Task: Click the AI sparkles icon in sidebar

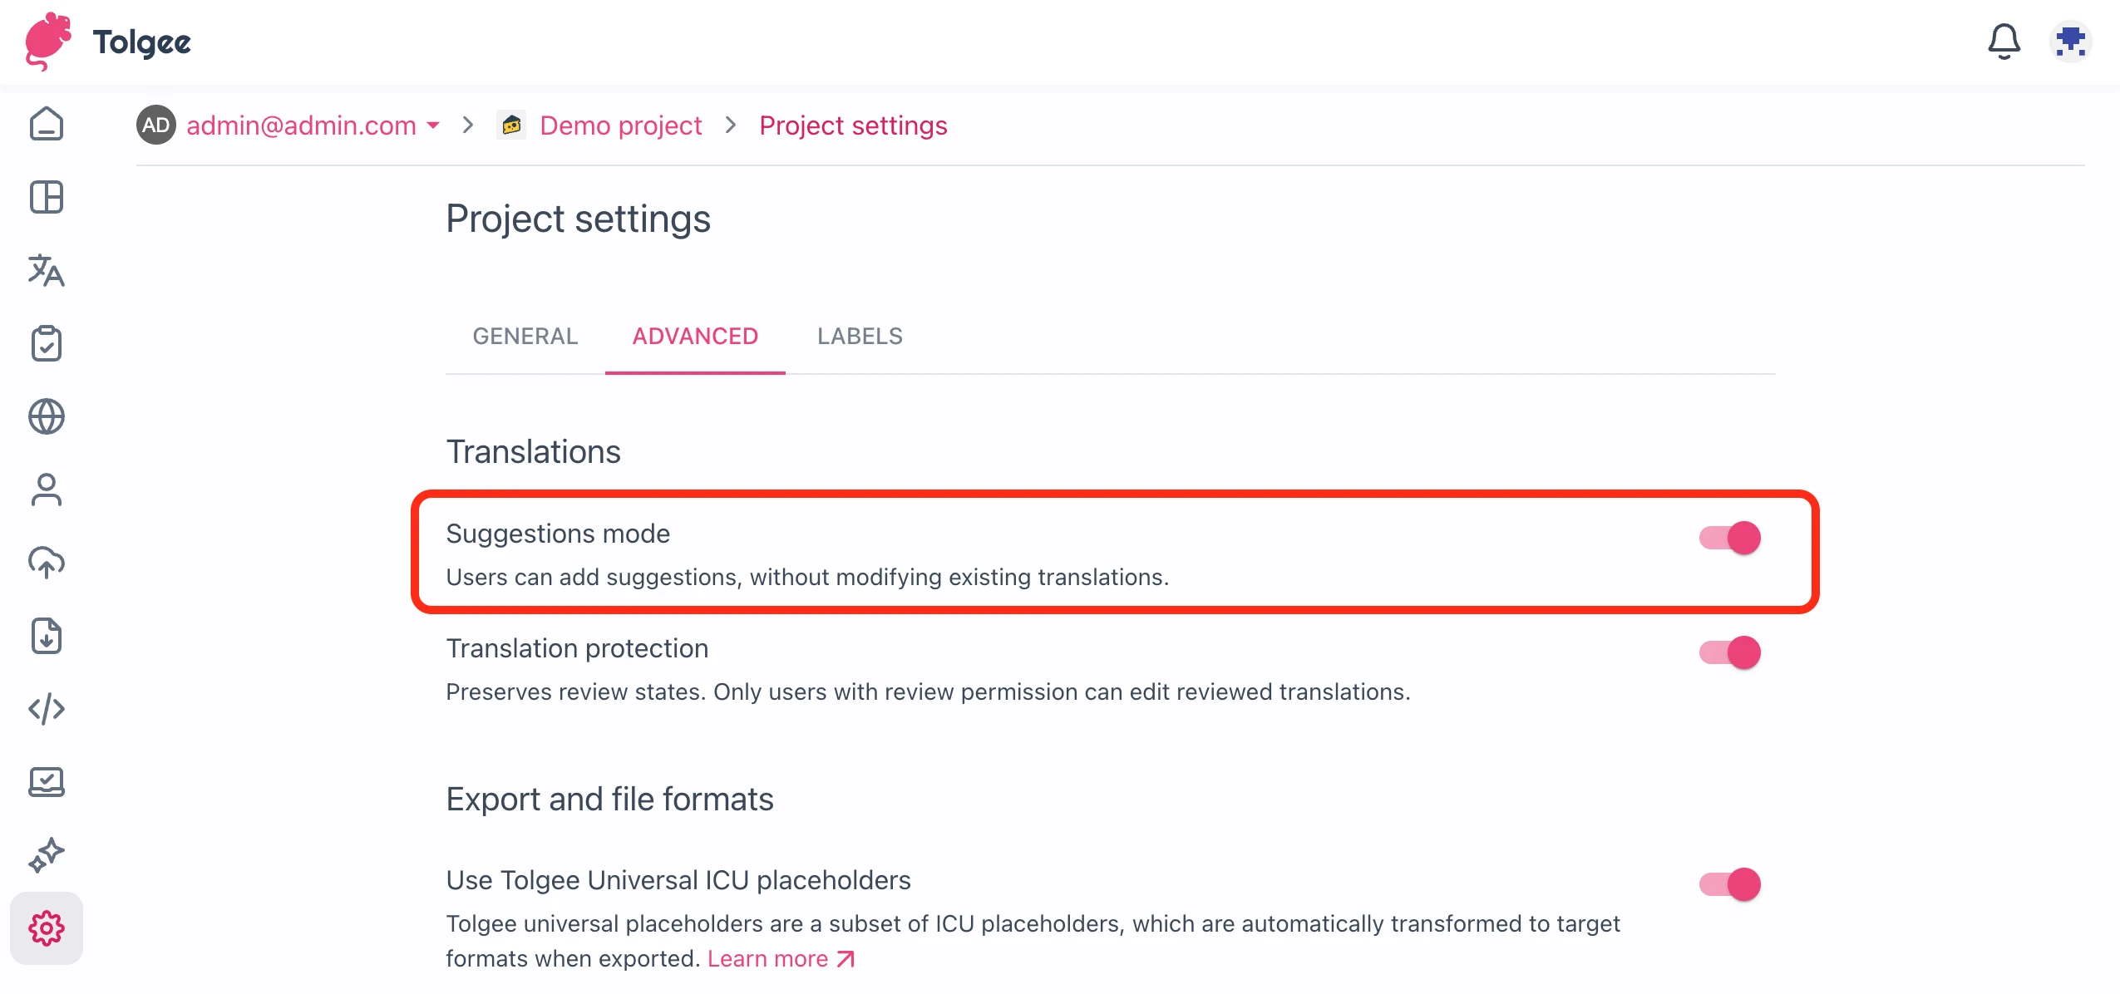Action: (47, 854)
